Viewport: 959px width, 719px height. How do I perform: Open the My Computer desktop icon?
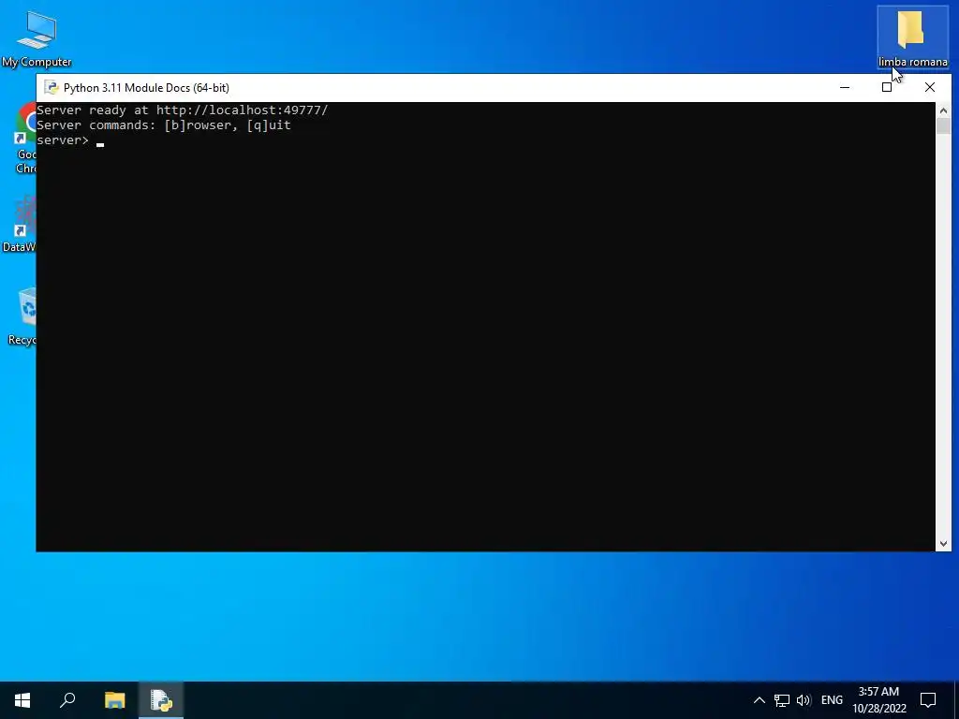(37, 39)
